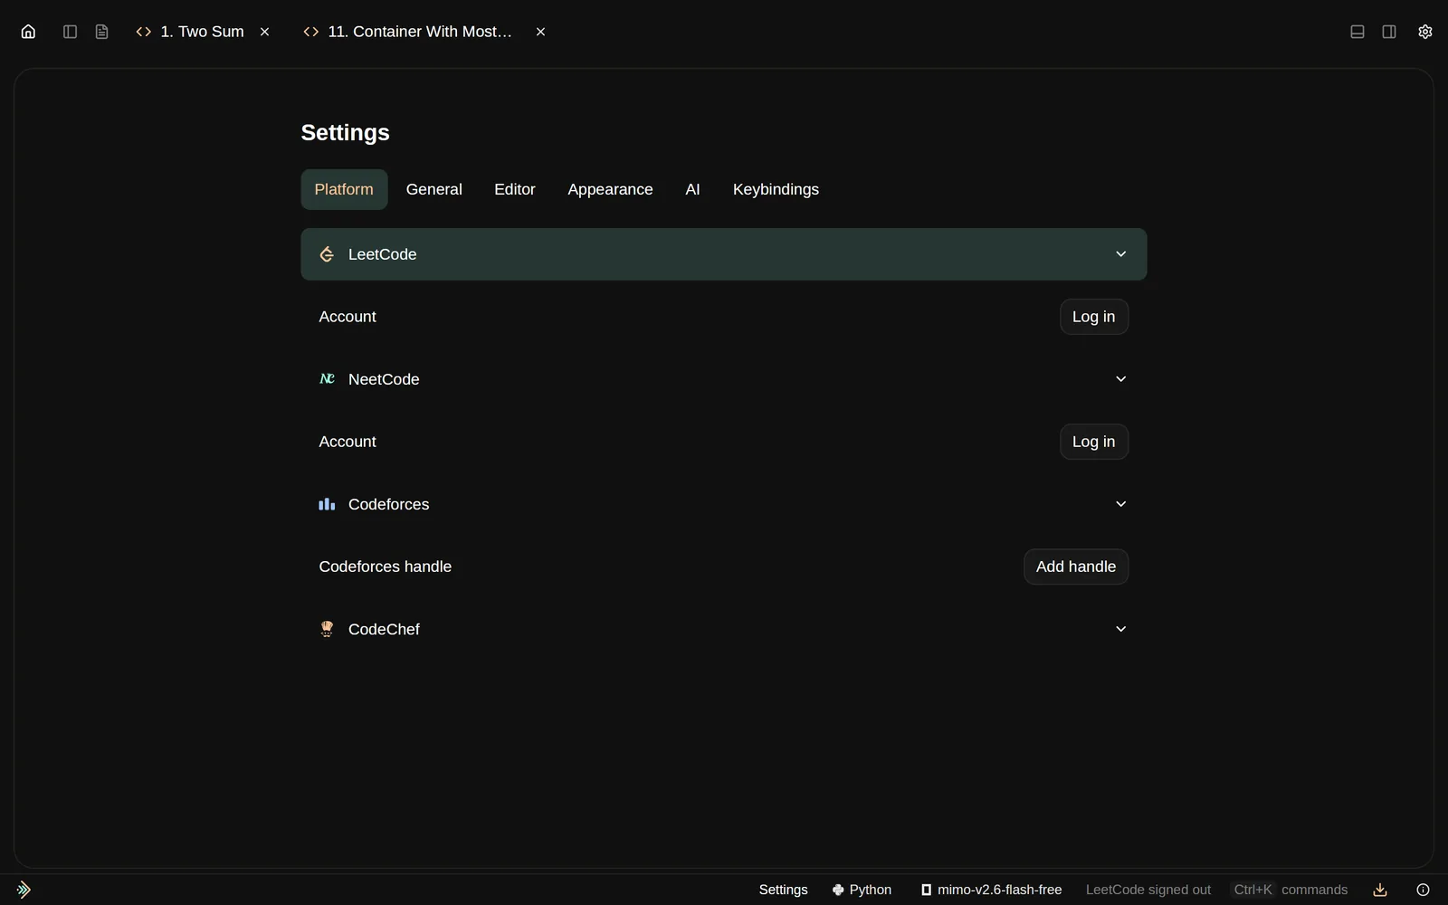
Task: Select the AI settings tab
Action: [x=692, y=189]
